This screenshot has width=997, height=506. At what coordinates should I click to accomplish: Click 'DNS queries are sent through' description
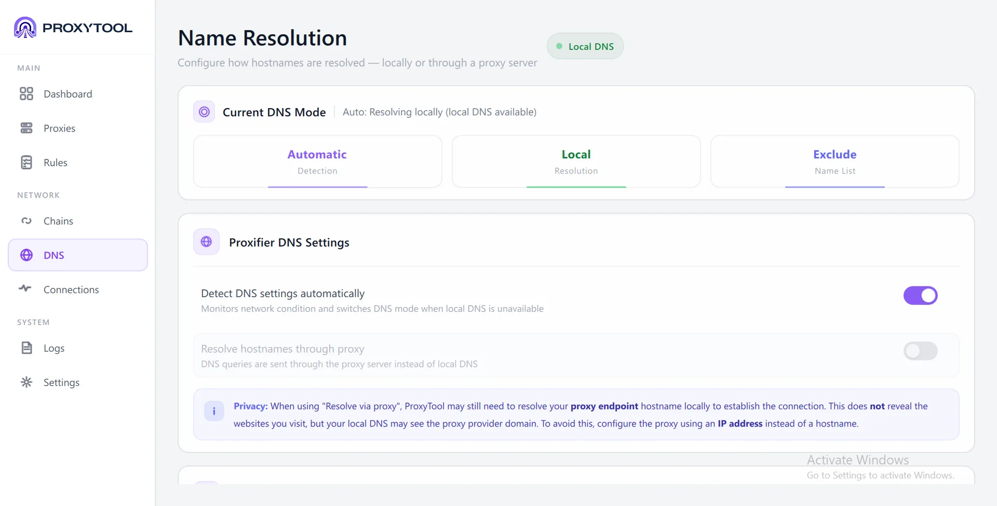pyautogui.click(x=339, y=364)
